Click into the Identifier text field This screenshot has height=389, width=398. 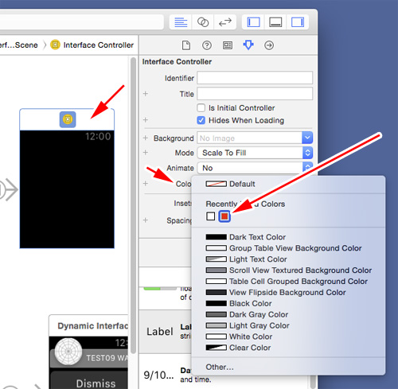click(255, 78)
